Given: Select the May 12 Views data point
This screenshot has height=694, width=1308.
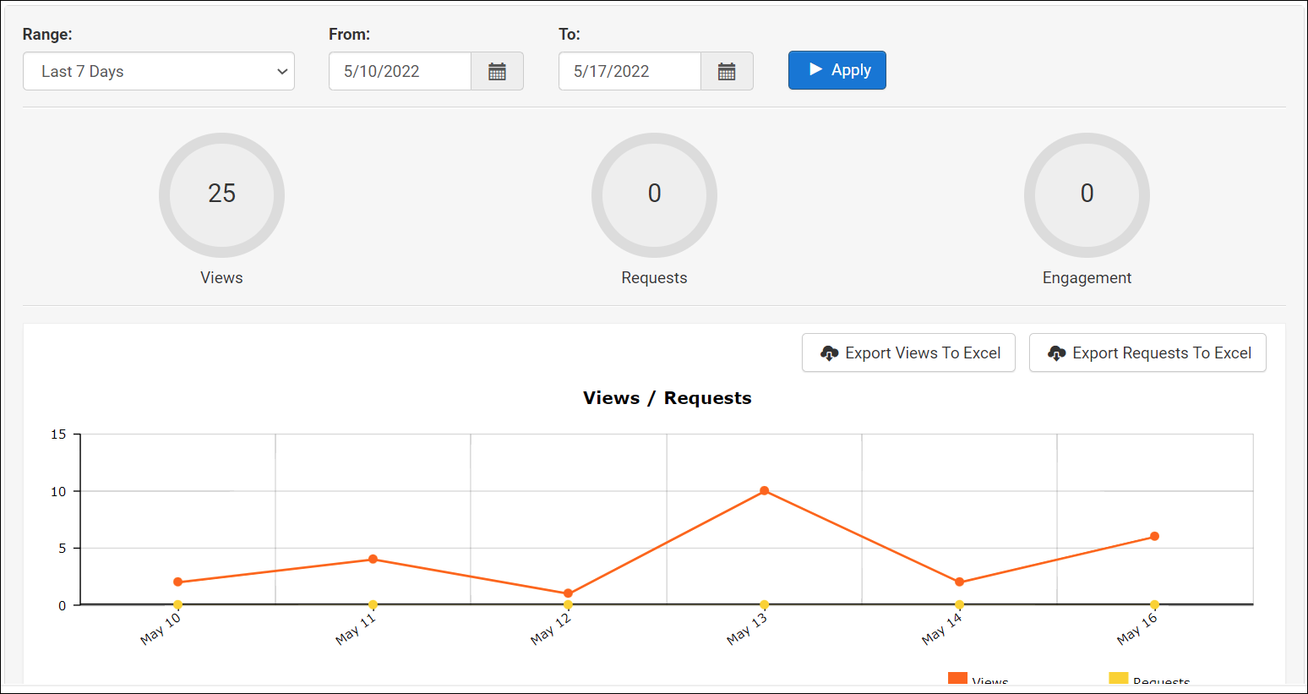Looking at the screenshot, I should pos(568,593).
